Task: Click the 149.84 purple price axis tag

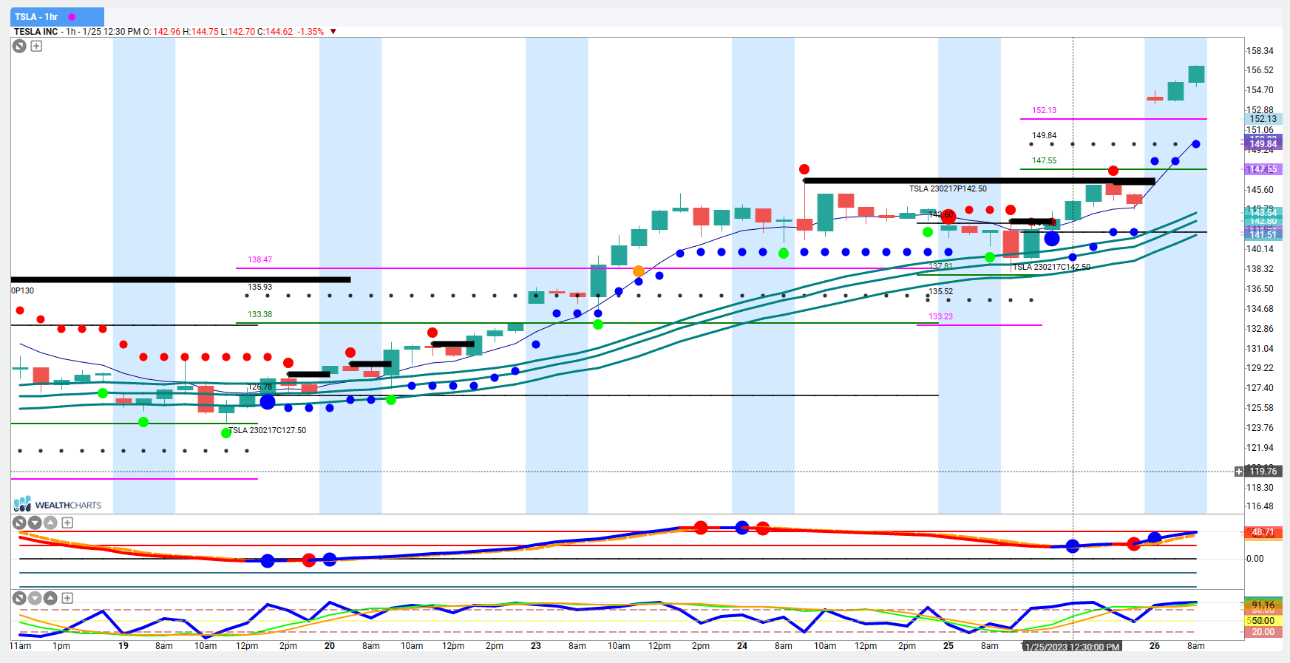Action: (1263, 144)
